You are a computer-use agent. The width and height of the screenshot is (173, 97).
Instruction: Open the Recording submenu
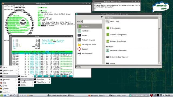pos(42,79)
